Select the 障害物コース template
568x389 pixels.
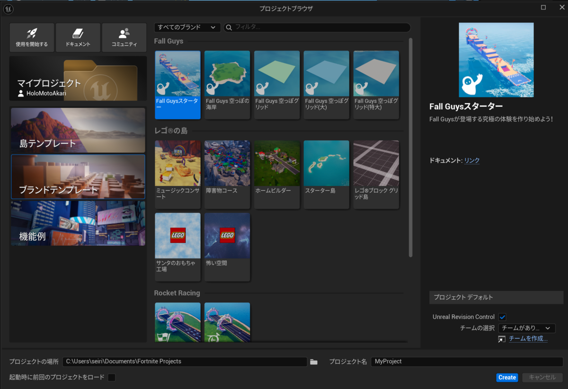pyautogui.click(x=227, y=175)
